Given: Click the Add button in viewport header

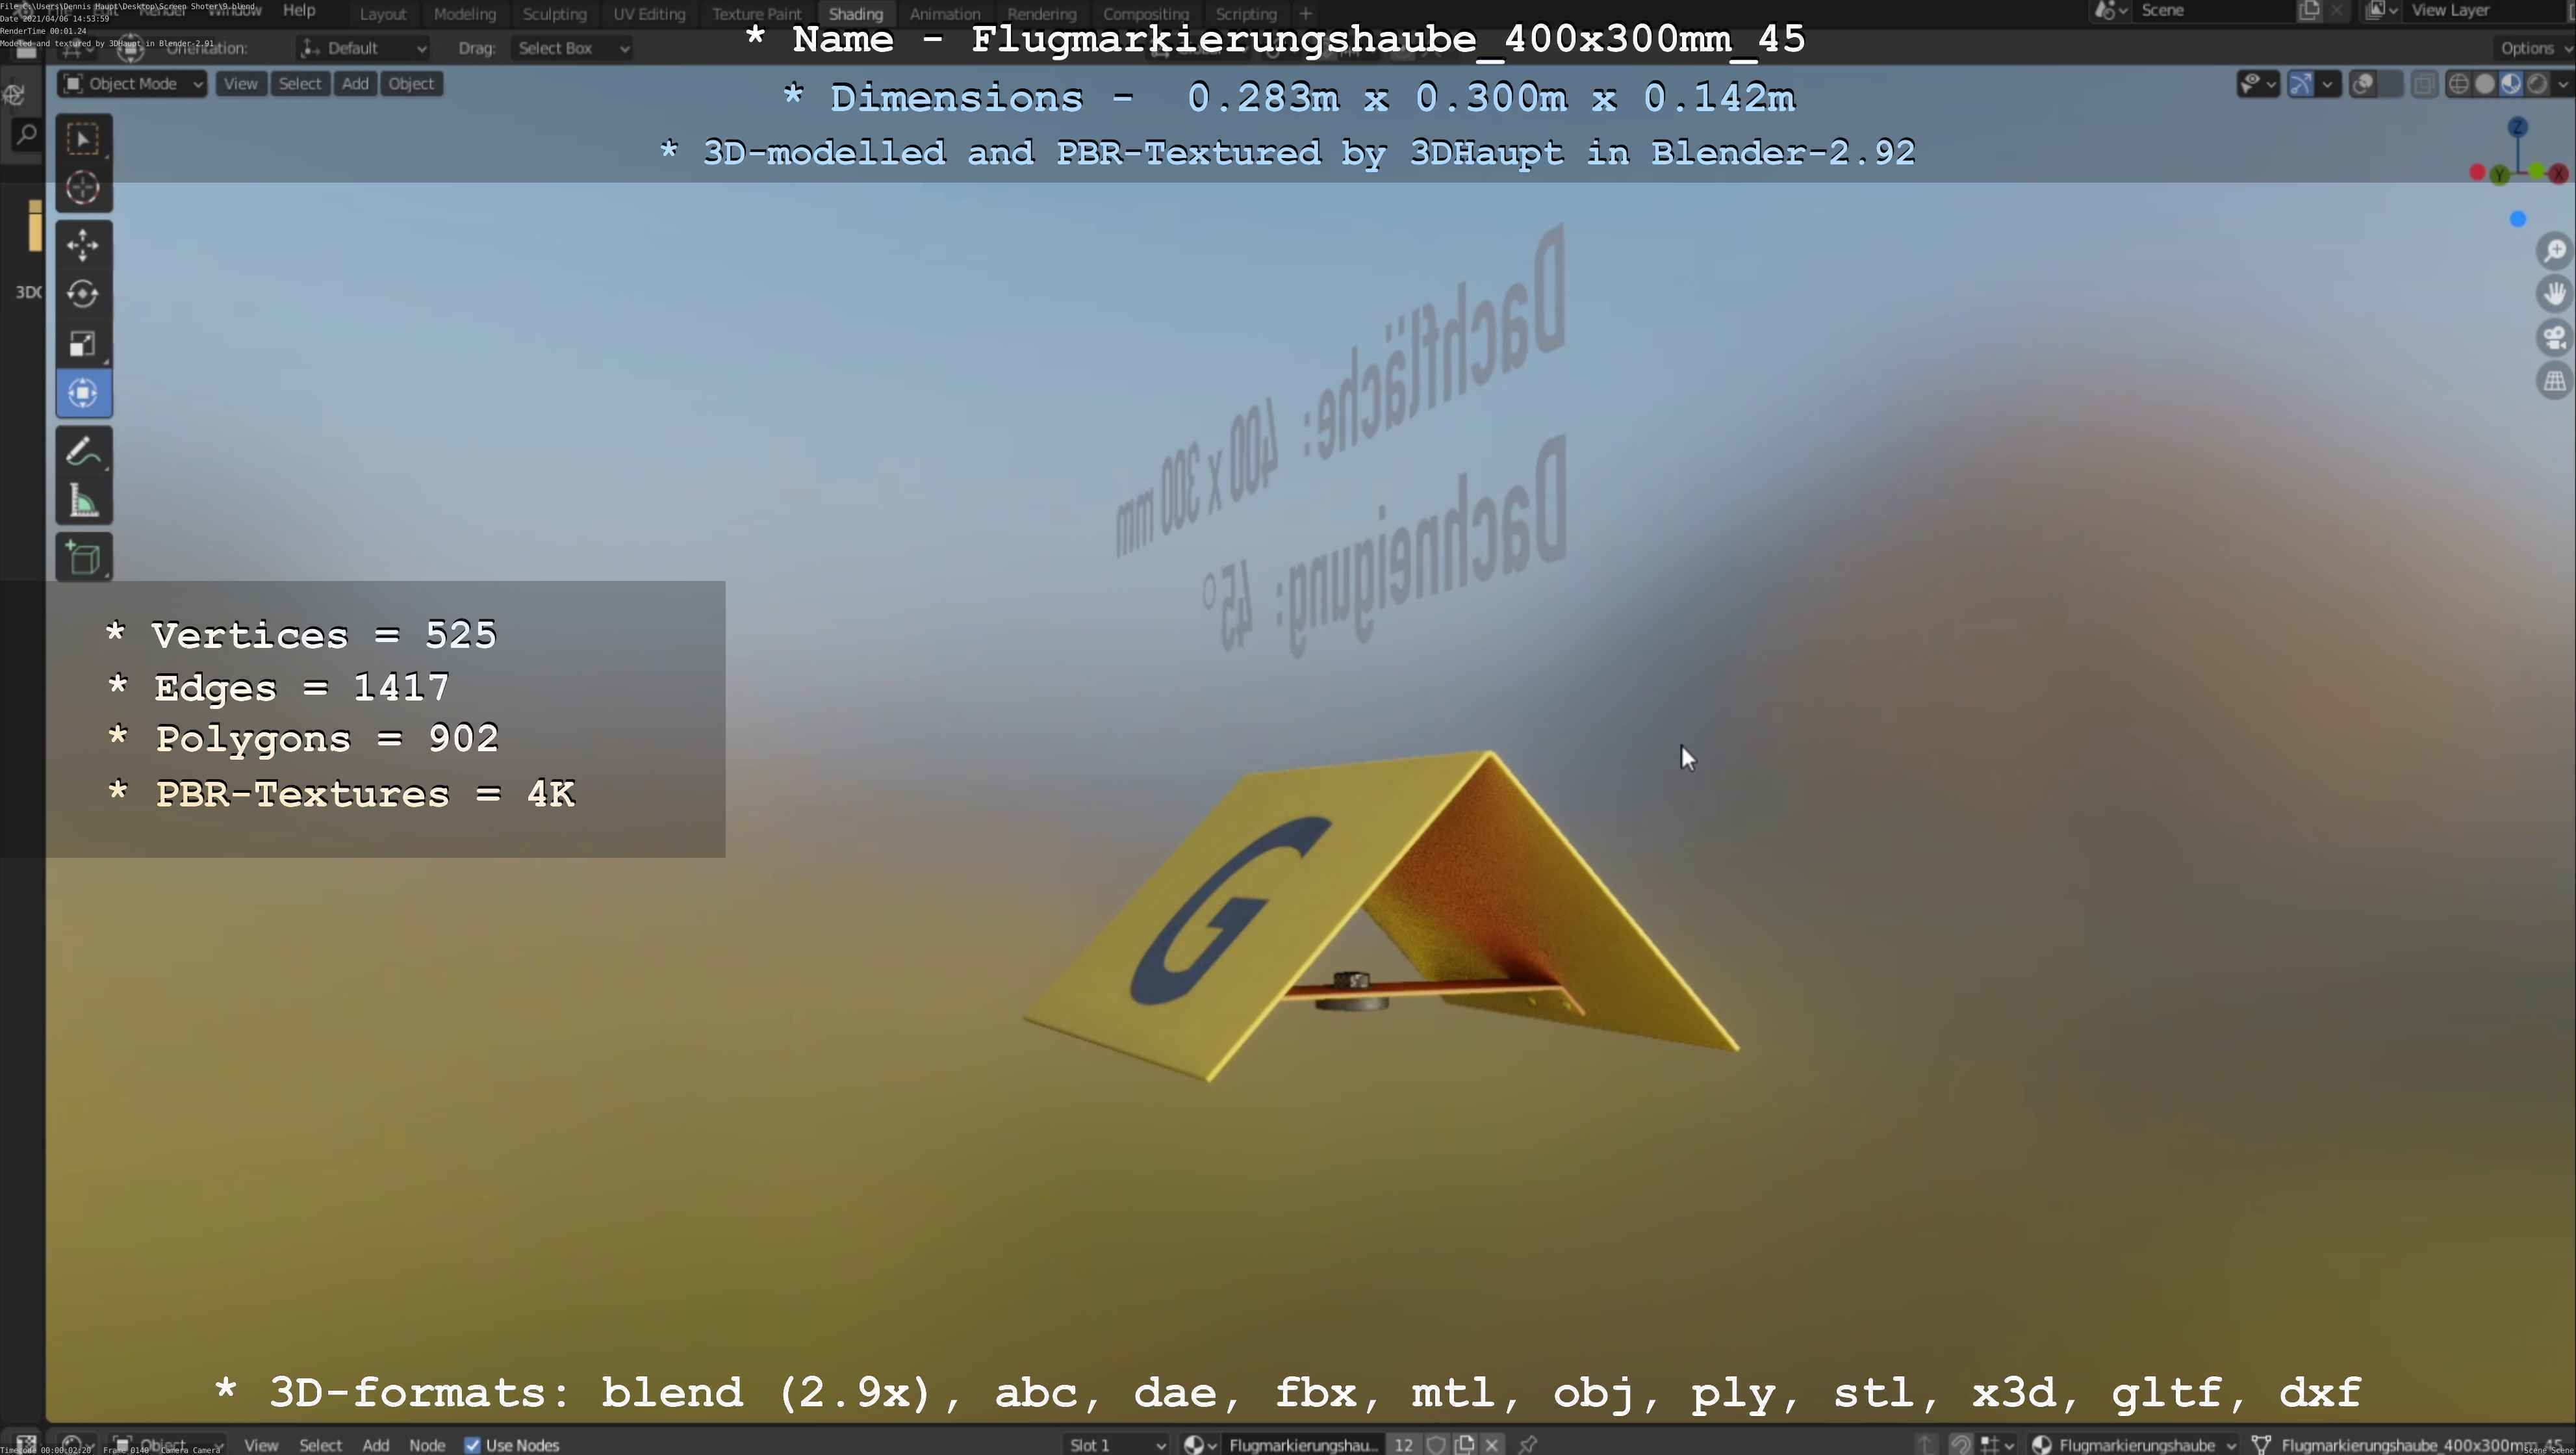Looking at the screenshot, I should pyautogui.click(x=355, y=84).
